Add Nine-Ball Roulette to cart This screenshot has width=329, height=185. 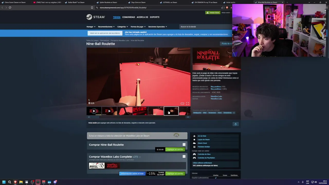tap(175, 149)
